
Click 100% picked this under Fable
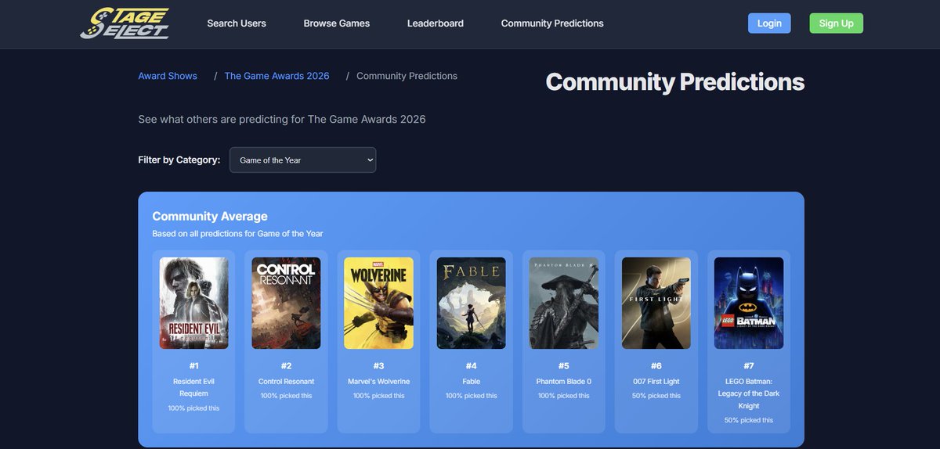point(472,396)
